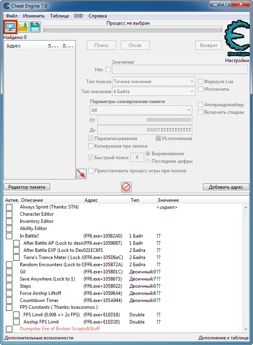Open the Таблица menu
253x345 pixels.
coord(59,16)
